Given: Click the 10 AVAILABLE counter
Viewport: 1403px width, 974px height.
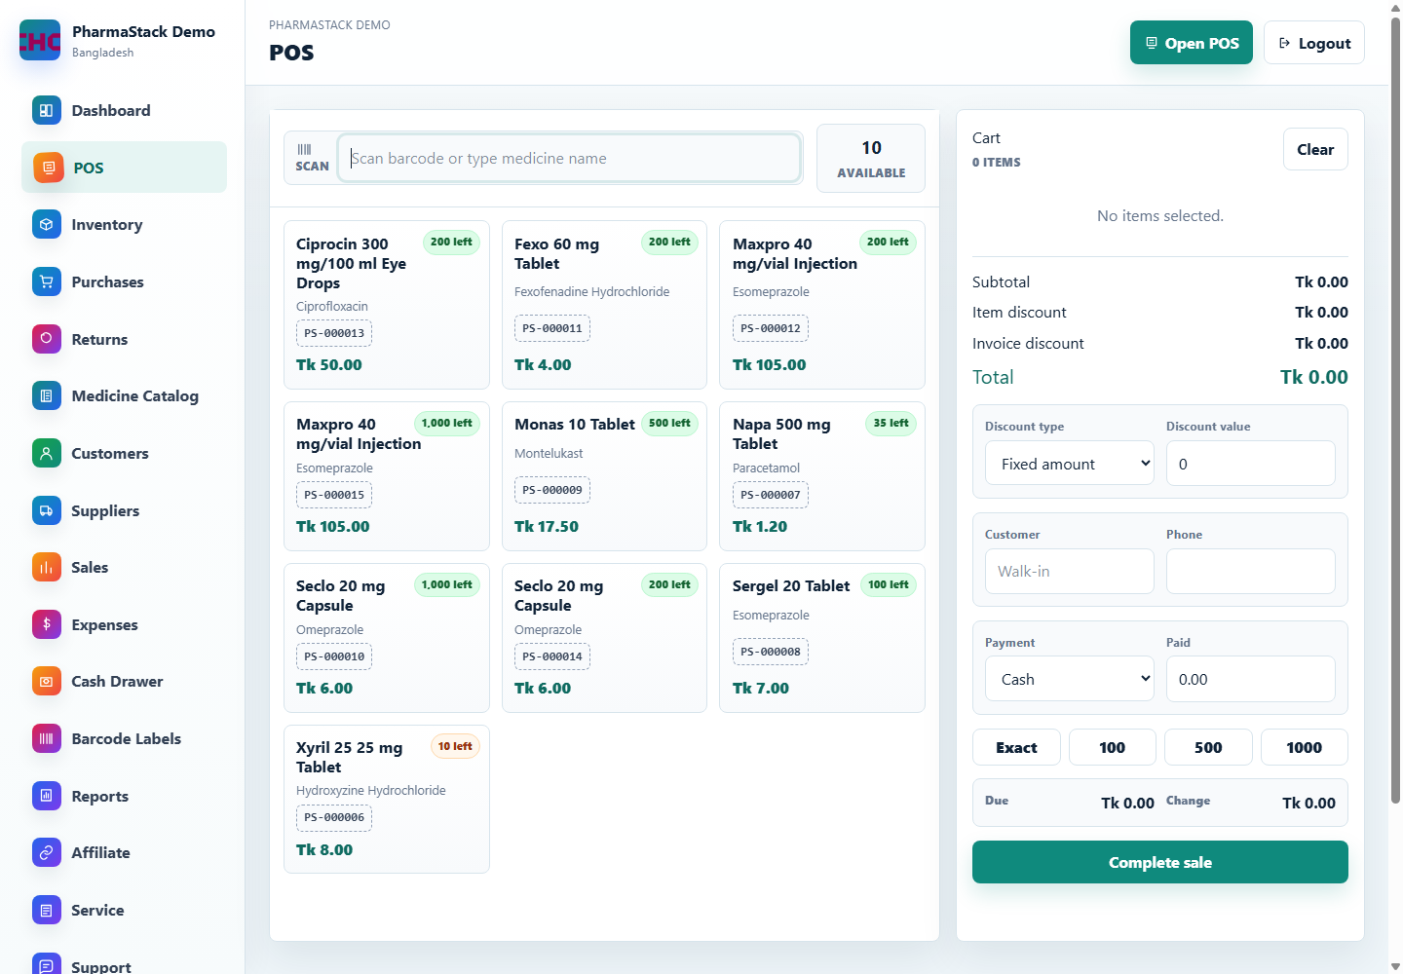Looking at the screenshot, I should (x=871, y=158).
